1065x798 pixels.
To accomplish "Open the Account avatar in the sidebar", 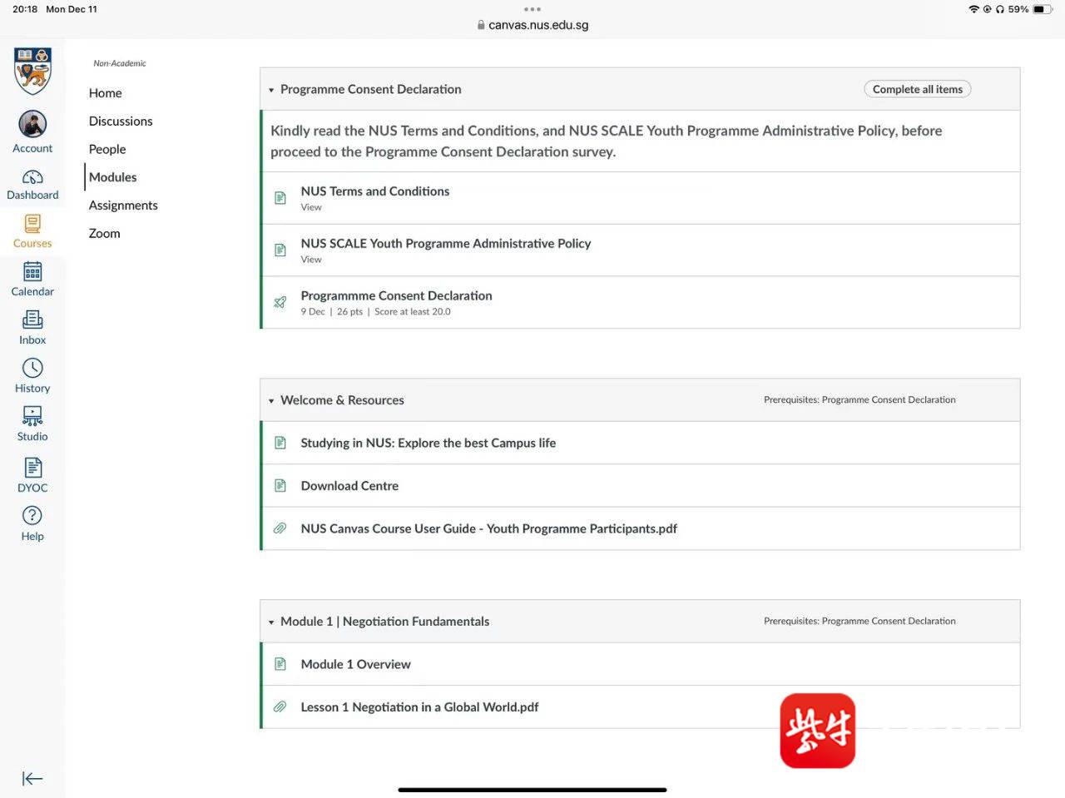I will pyautogui.click(x=32, y=124).
